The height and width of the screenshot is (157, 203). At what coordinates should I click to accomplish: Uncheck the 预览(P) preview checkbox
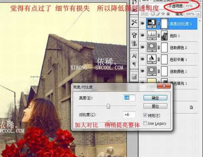pos(145,115)
